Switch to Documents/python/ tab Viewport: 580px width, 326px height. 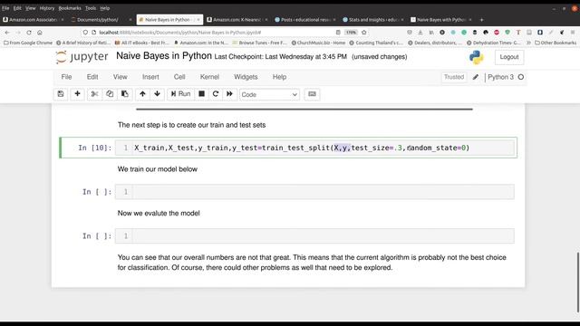101,20
